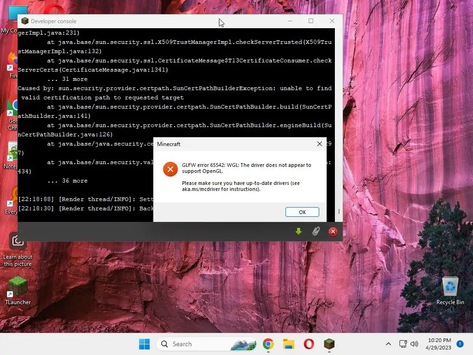
Task: Maximize the Developer console window
Action: pos(311,21)
